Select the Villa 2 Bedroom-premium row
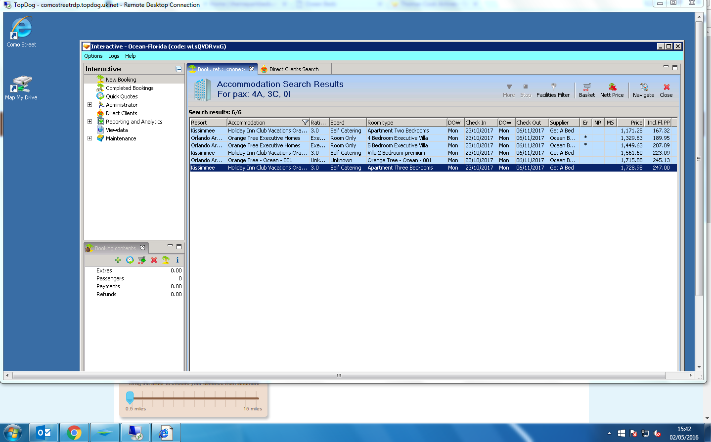Image resolution: width=711 pixels, height=442 pixels. [x=433, y=153]
